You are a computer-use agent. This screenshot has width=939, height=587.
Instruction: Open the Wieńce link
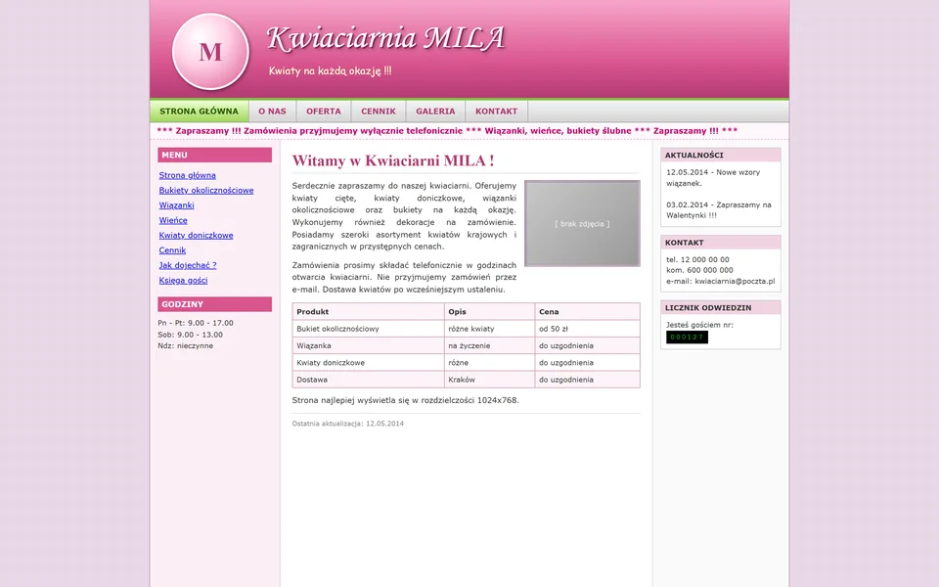pos(173,220)
